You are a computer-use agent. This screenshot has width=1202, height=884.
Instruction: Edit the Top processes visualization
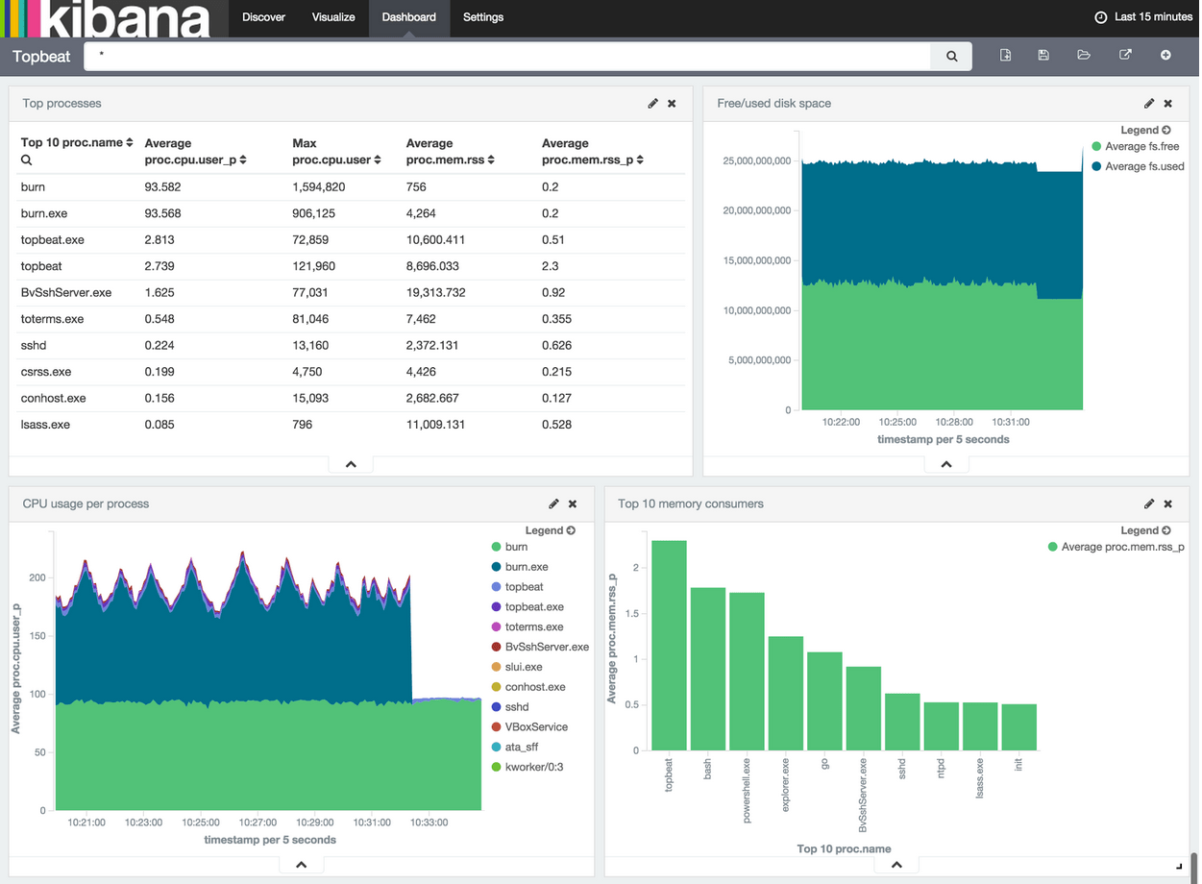652,103
